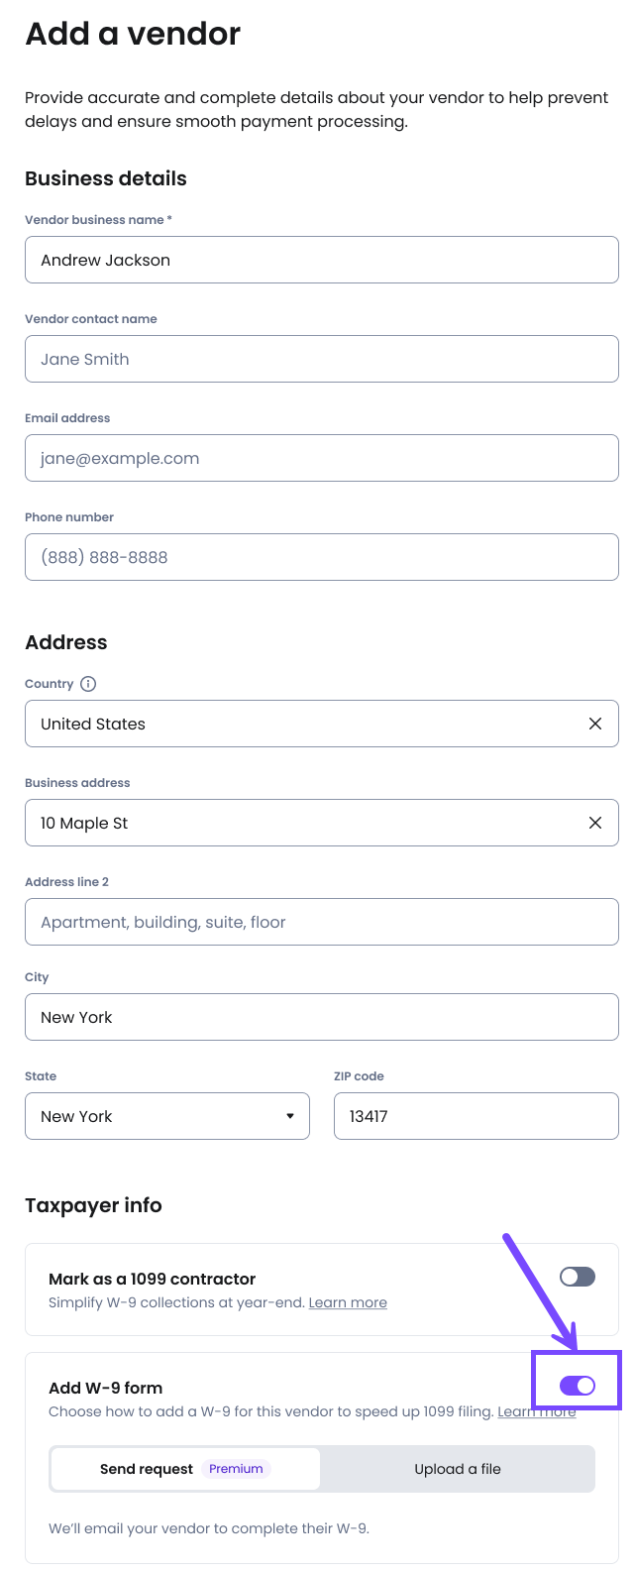Select the Phone number field
Image resolution: width=635 pixels, height=1571 pixels.
coord(322,557)
